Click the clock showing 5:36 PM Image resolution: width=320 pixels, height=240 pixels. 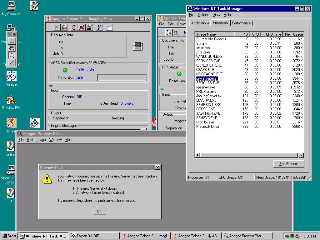(309, 236)
